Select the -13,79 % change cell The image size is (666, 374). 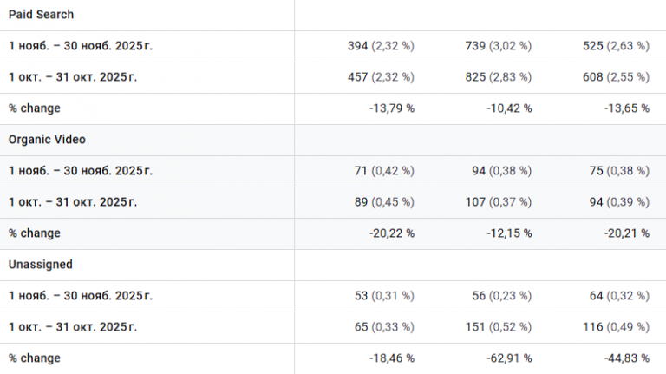coord(390,108)
